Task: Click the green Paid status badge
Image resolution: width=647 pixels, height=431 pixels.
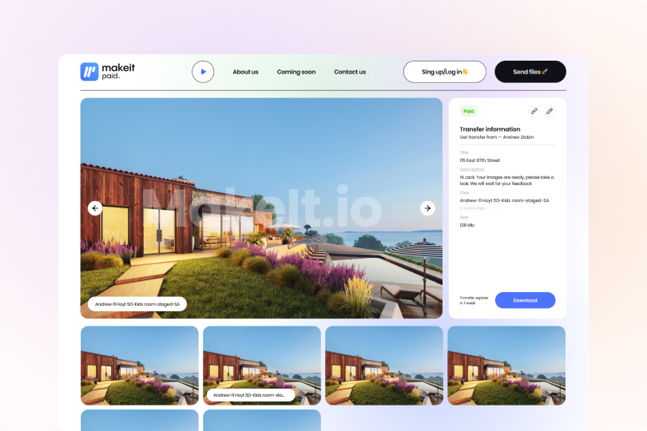Action: coord(469,111)
